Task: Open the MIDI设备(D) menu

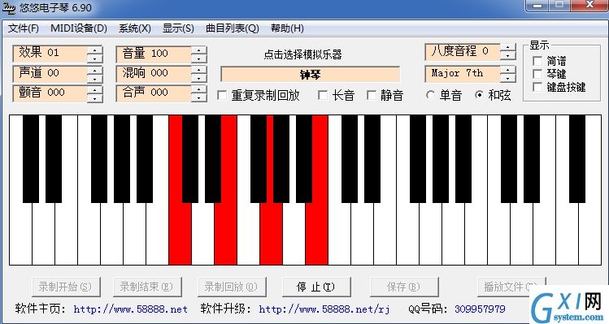Action: 78,28
